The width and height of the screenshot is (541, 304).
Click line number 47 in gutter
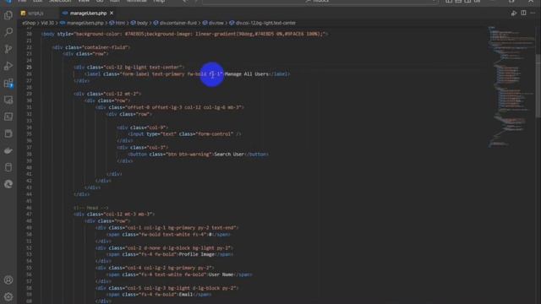point(29,214)
